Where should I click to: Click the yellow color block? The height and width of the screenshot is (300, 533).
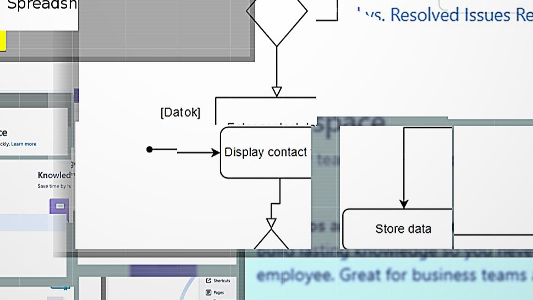point(3,41)
